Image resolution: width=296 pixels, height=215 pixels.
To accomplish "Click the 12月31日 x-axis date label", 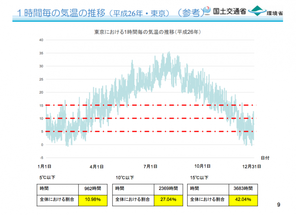I will pos(252,166).
